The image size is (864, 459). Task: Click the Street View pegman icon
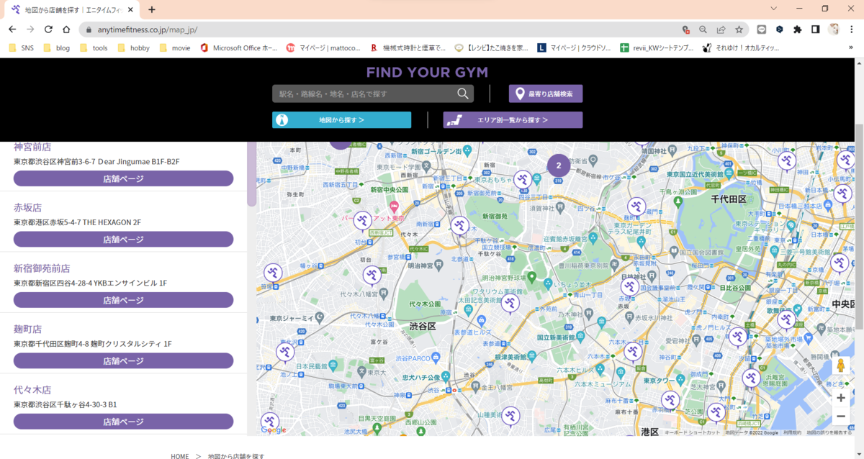840,366
